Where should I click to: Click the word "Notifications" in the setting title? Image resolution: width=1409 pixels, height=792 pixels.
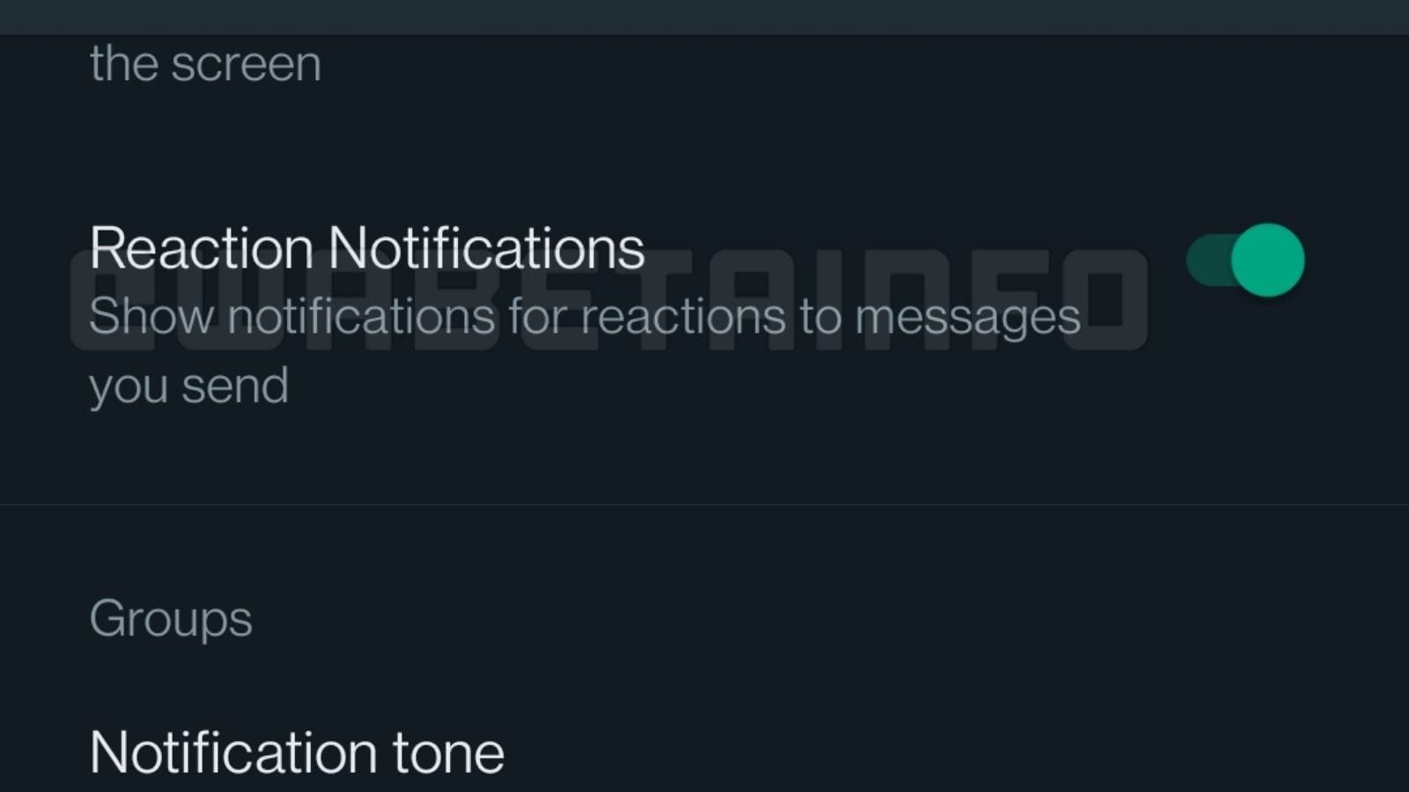point(486,248)
